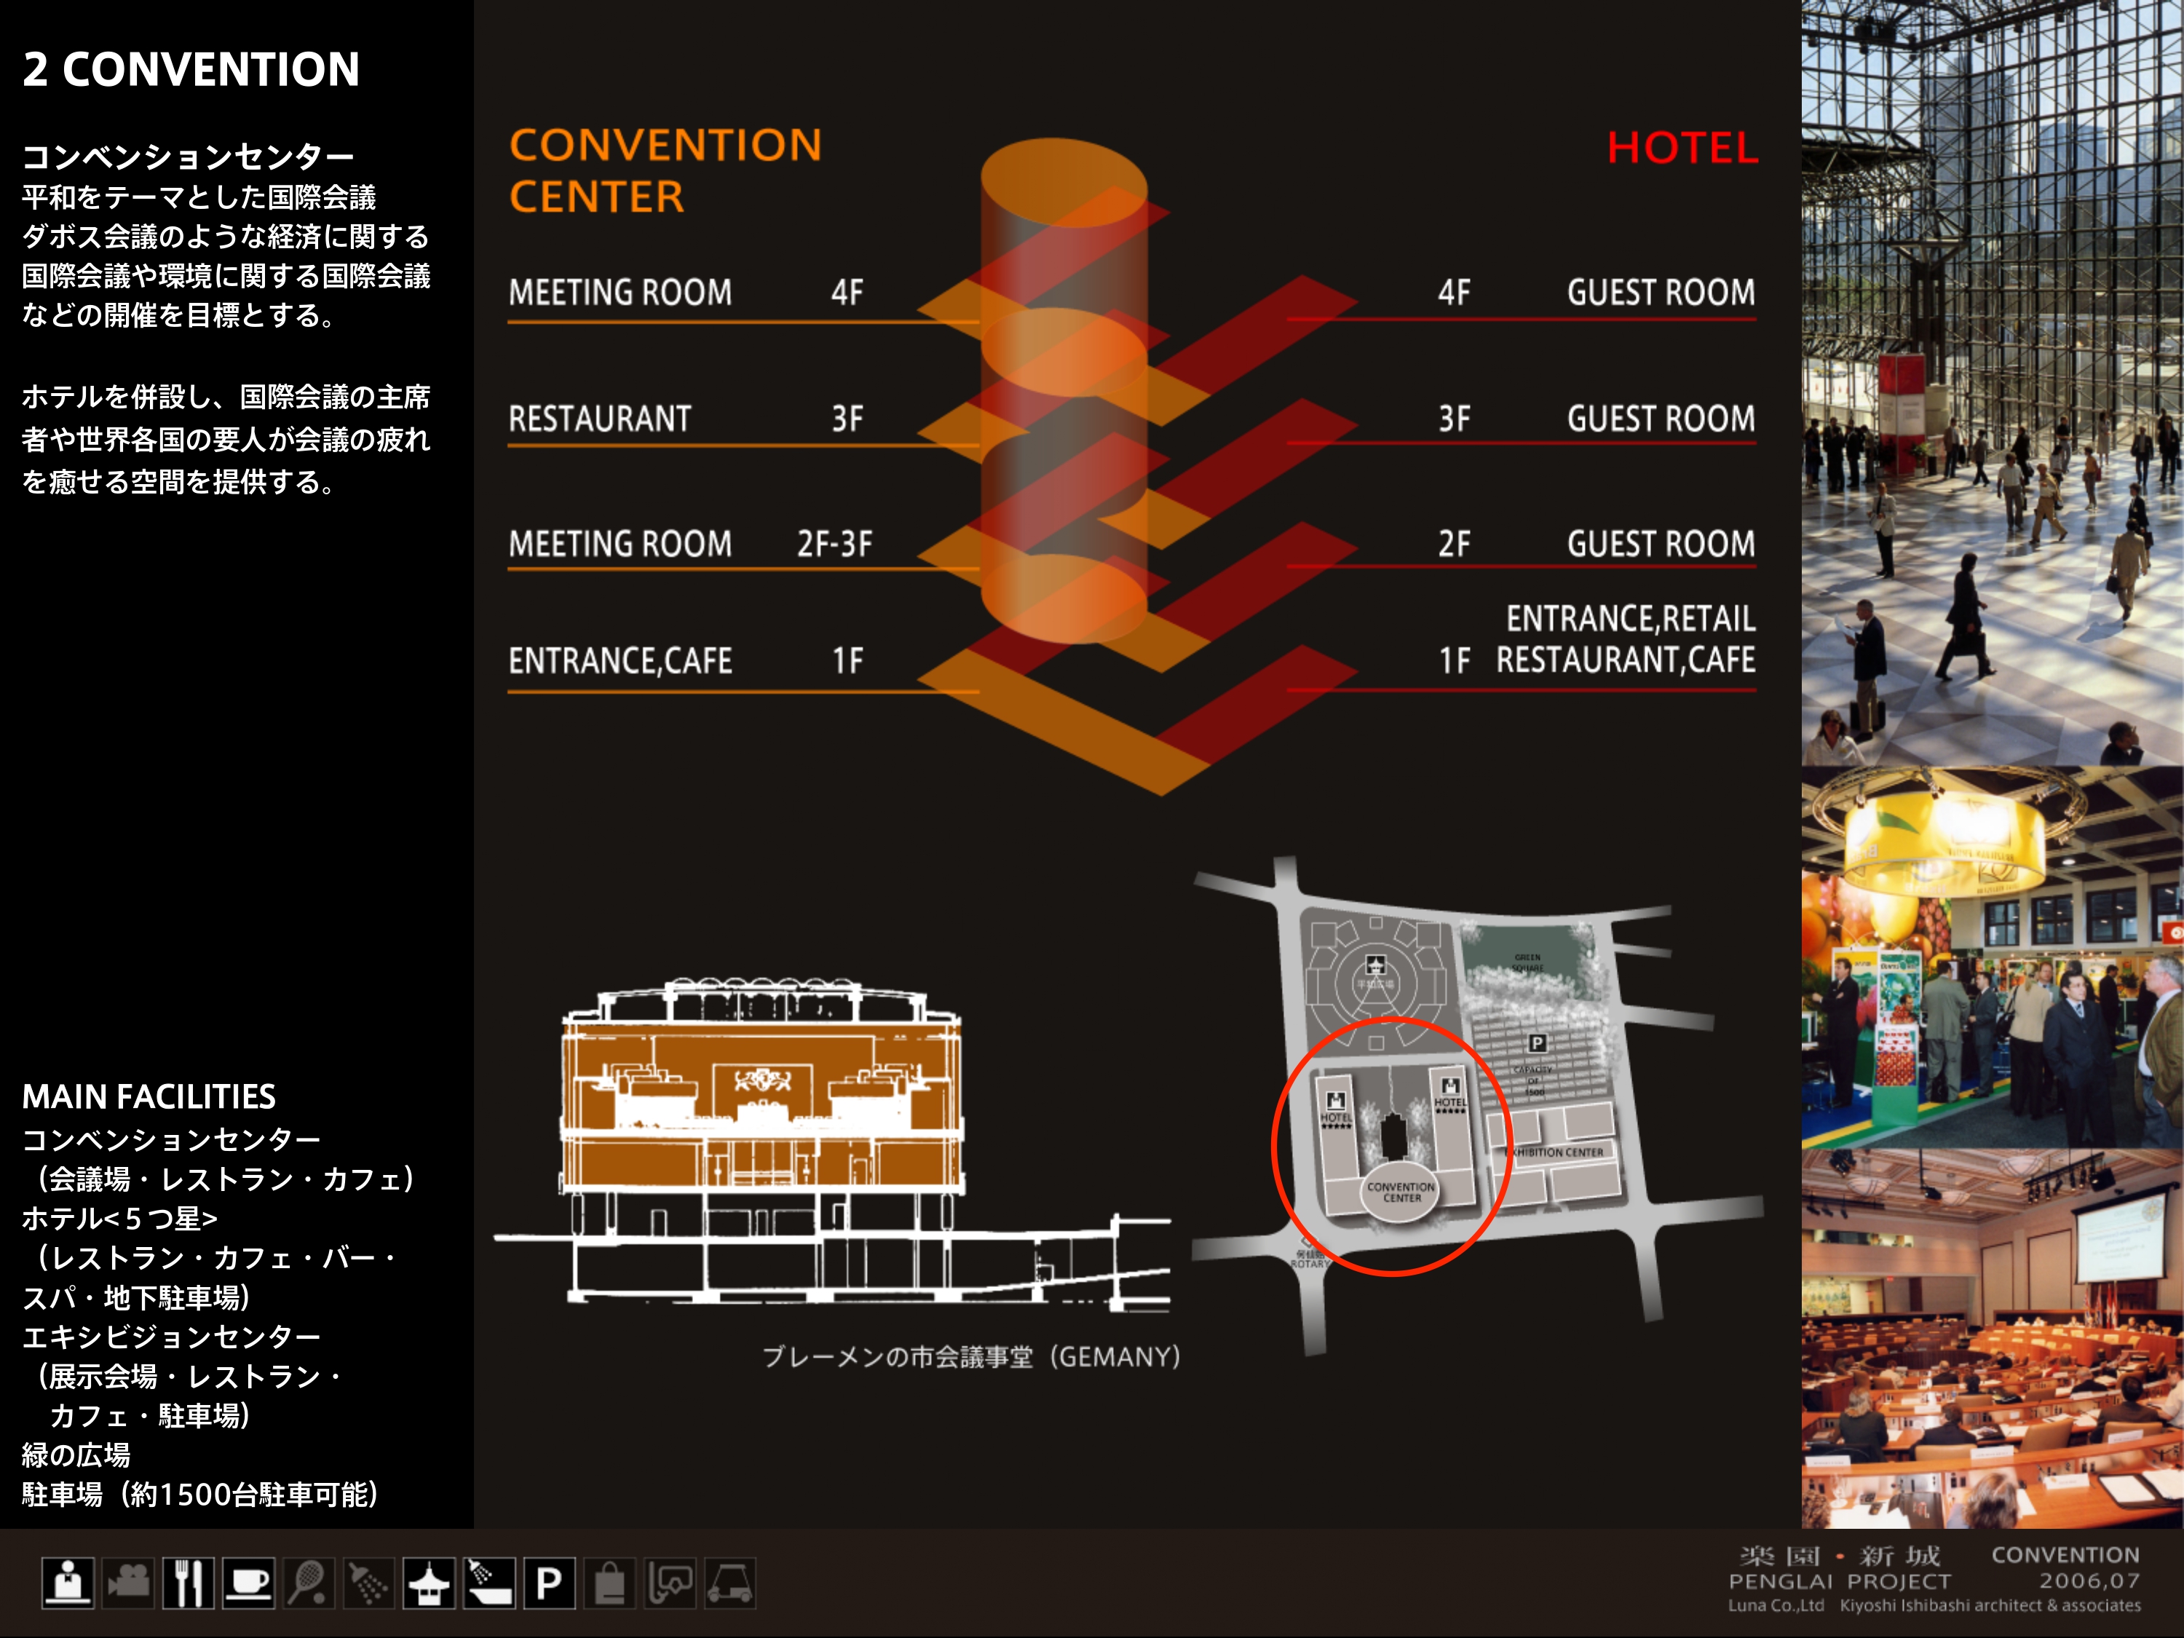Image resolution: width=2184 pixels, height=1638 pixels.
Task: Click the Luna Co.,Ltd footer credit
Action: click(1776, 1605)
